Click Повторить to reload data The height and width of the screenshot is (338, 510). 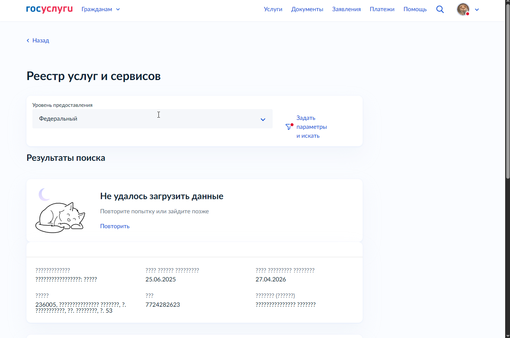[x=115, y=226]
